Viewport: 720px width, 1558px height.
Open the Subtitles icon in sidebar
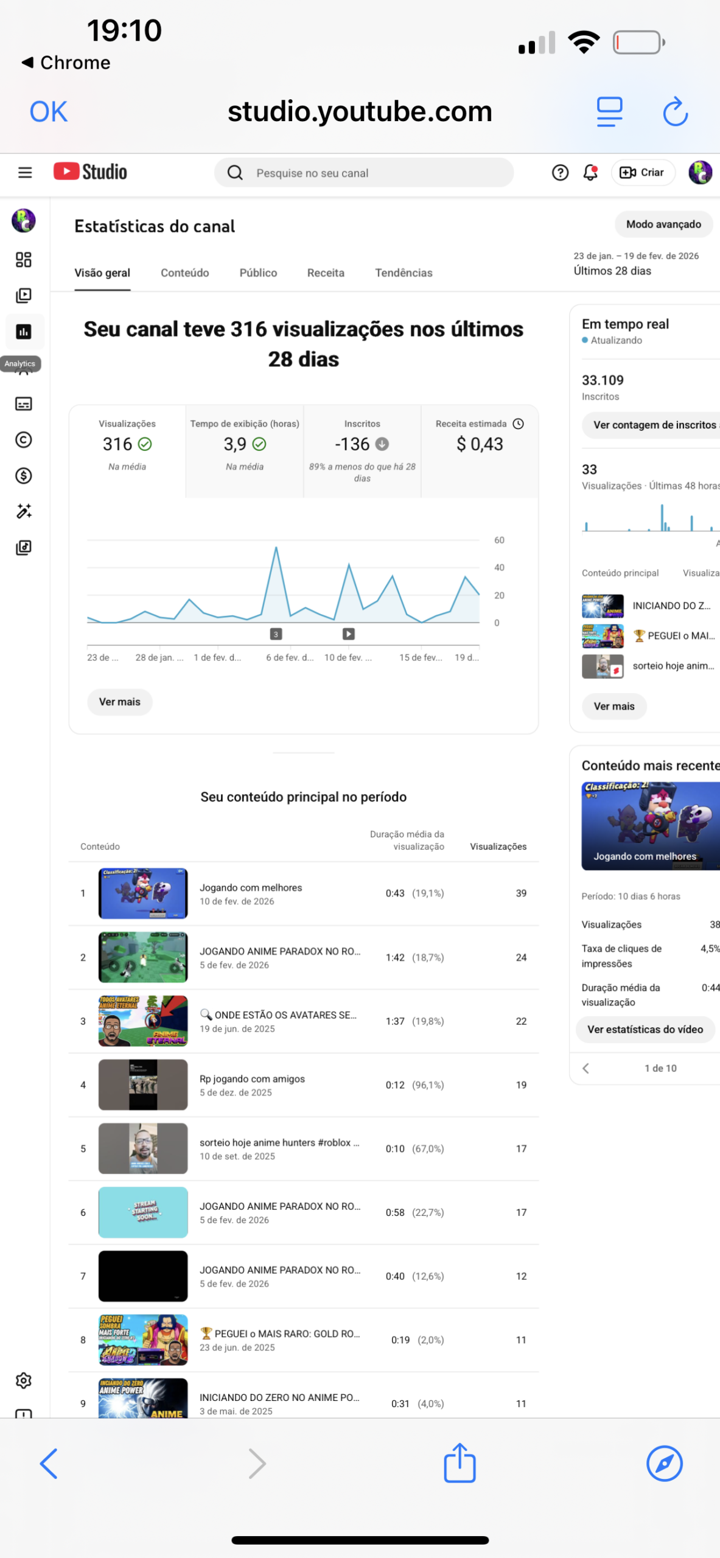tap(24, 403)
